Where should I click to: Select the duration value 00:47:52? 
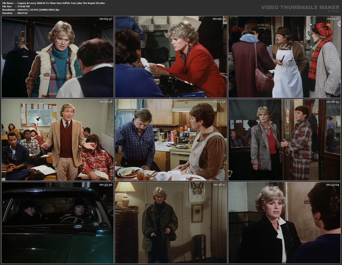[23, 13]
